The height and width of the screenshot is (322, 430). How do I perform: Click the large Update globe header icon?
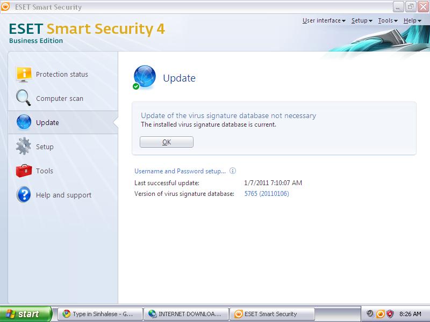(x=144, y=77)
